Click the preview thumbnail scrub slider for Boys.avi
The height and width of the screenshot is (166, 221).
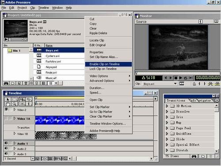(16, 39)
